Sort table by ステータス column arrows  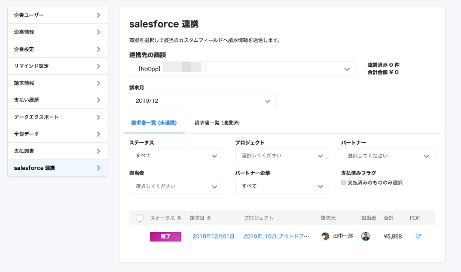pos(179,218)
